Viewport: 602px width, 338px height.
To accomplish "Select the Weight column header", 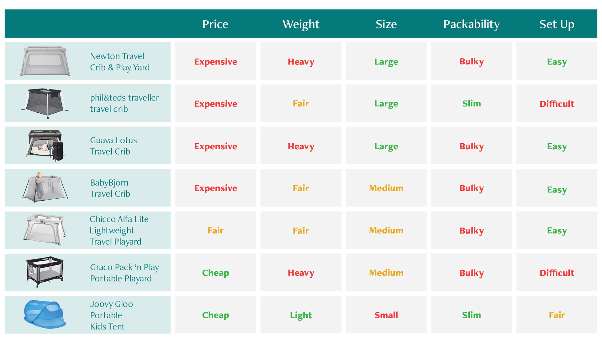I will click(301, 24).
